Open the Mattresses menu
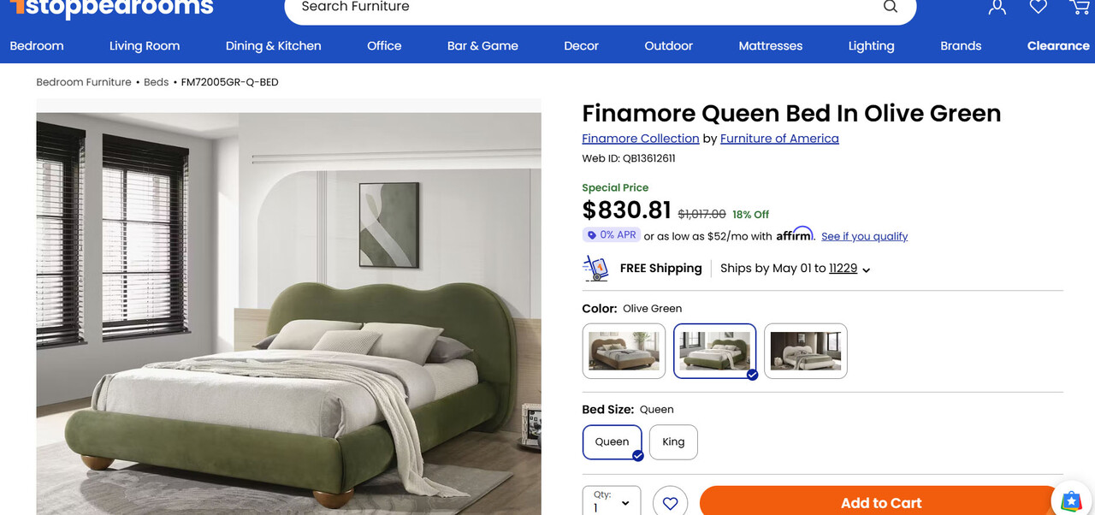 (x=771, y=46)
